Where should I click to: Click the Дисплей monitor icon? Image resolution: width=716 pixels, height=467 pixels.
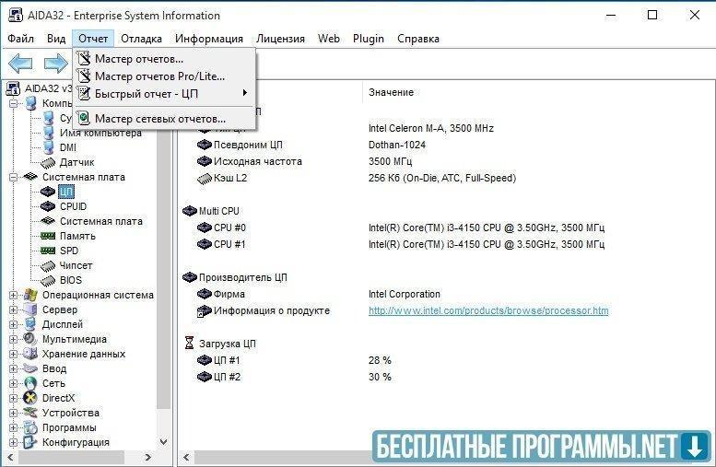30,324
